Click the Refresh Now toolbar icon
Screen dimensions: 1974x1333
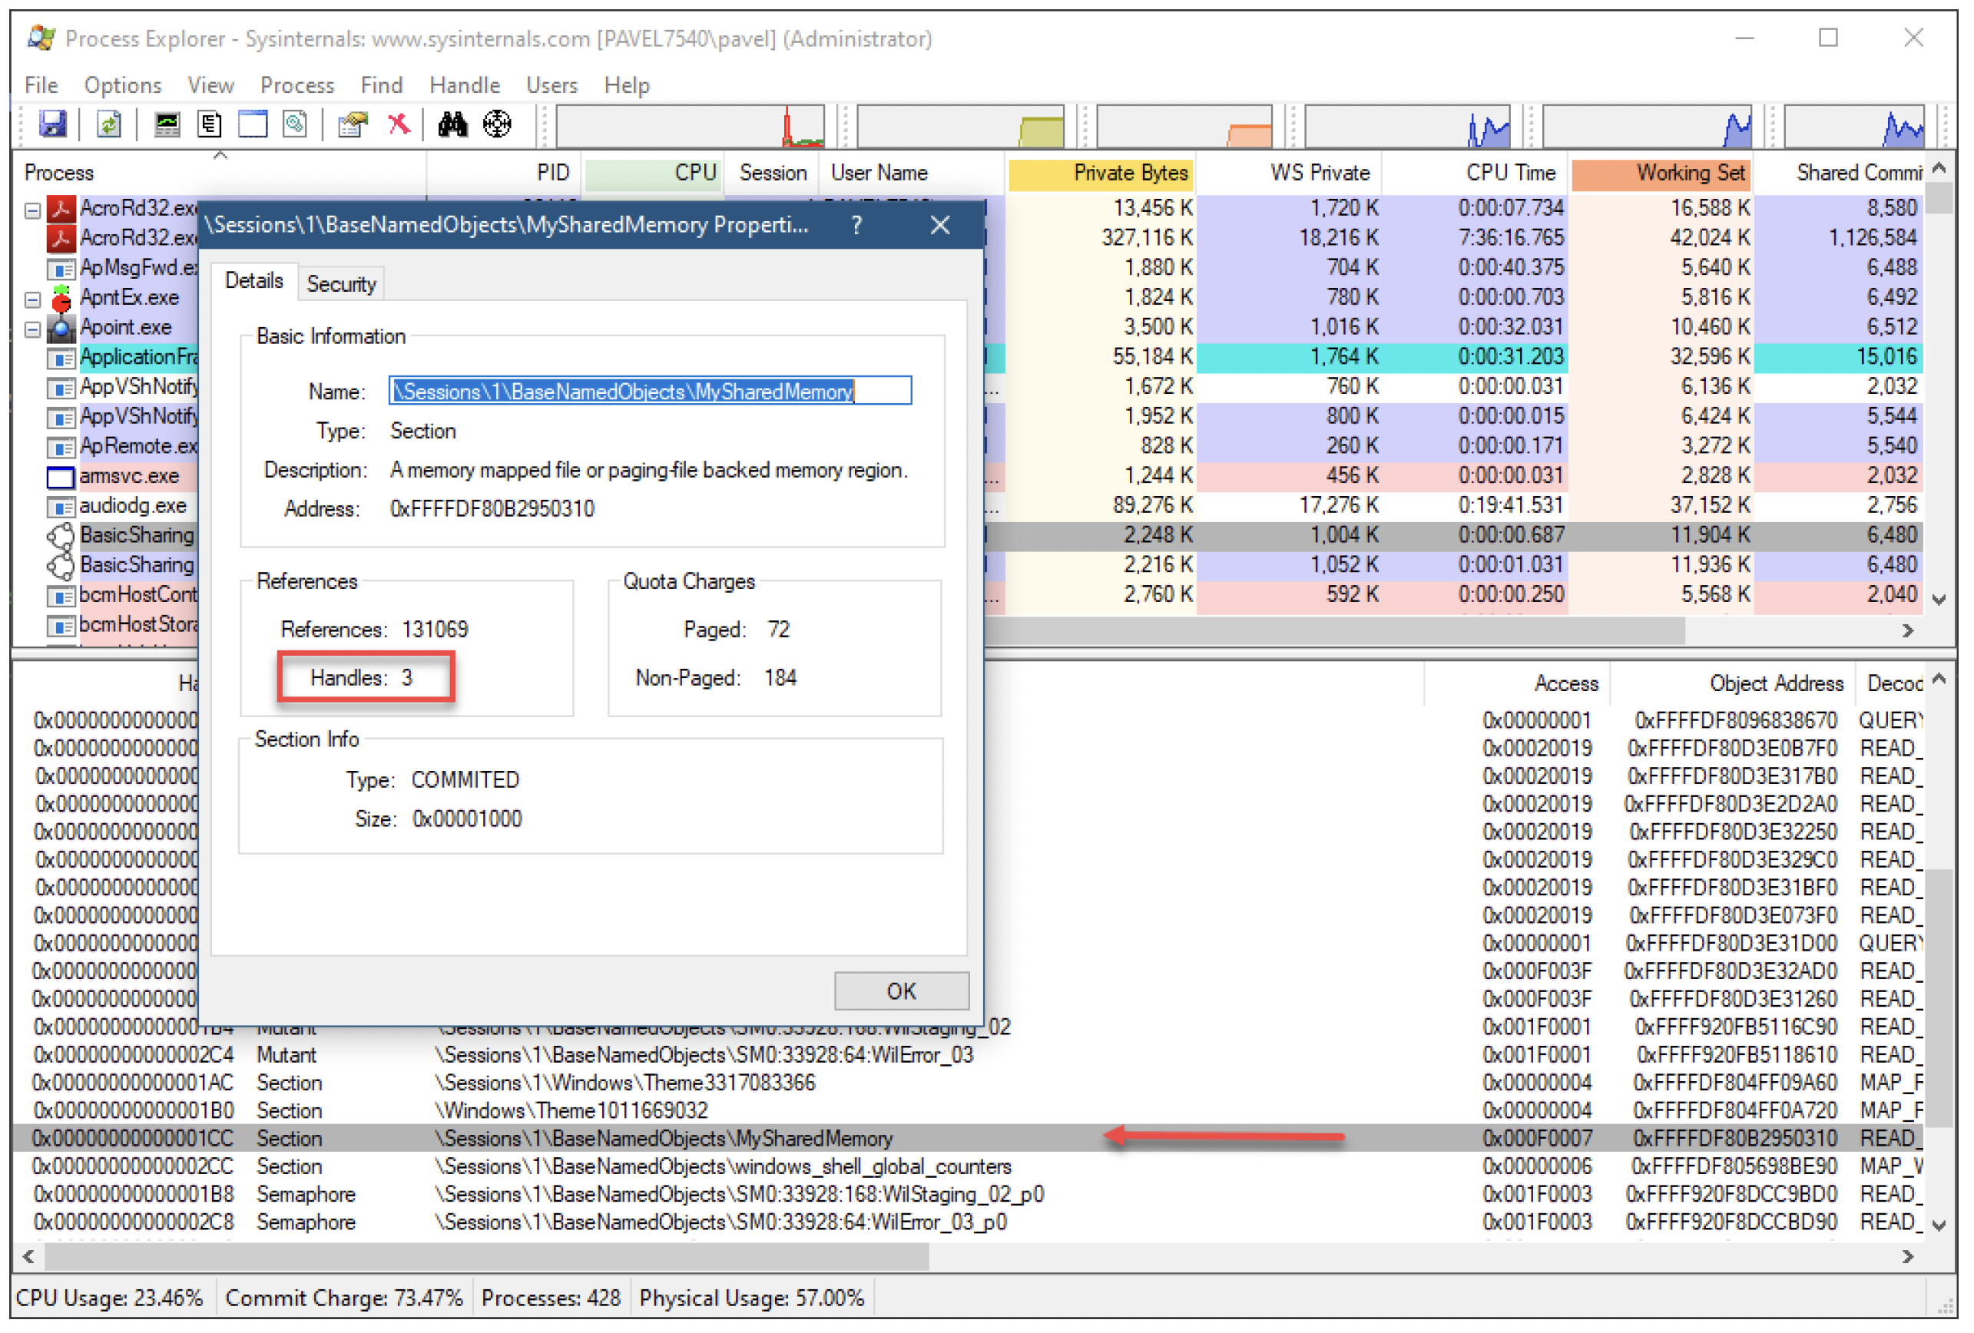[109, 125]
